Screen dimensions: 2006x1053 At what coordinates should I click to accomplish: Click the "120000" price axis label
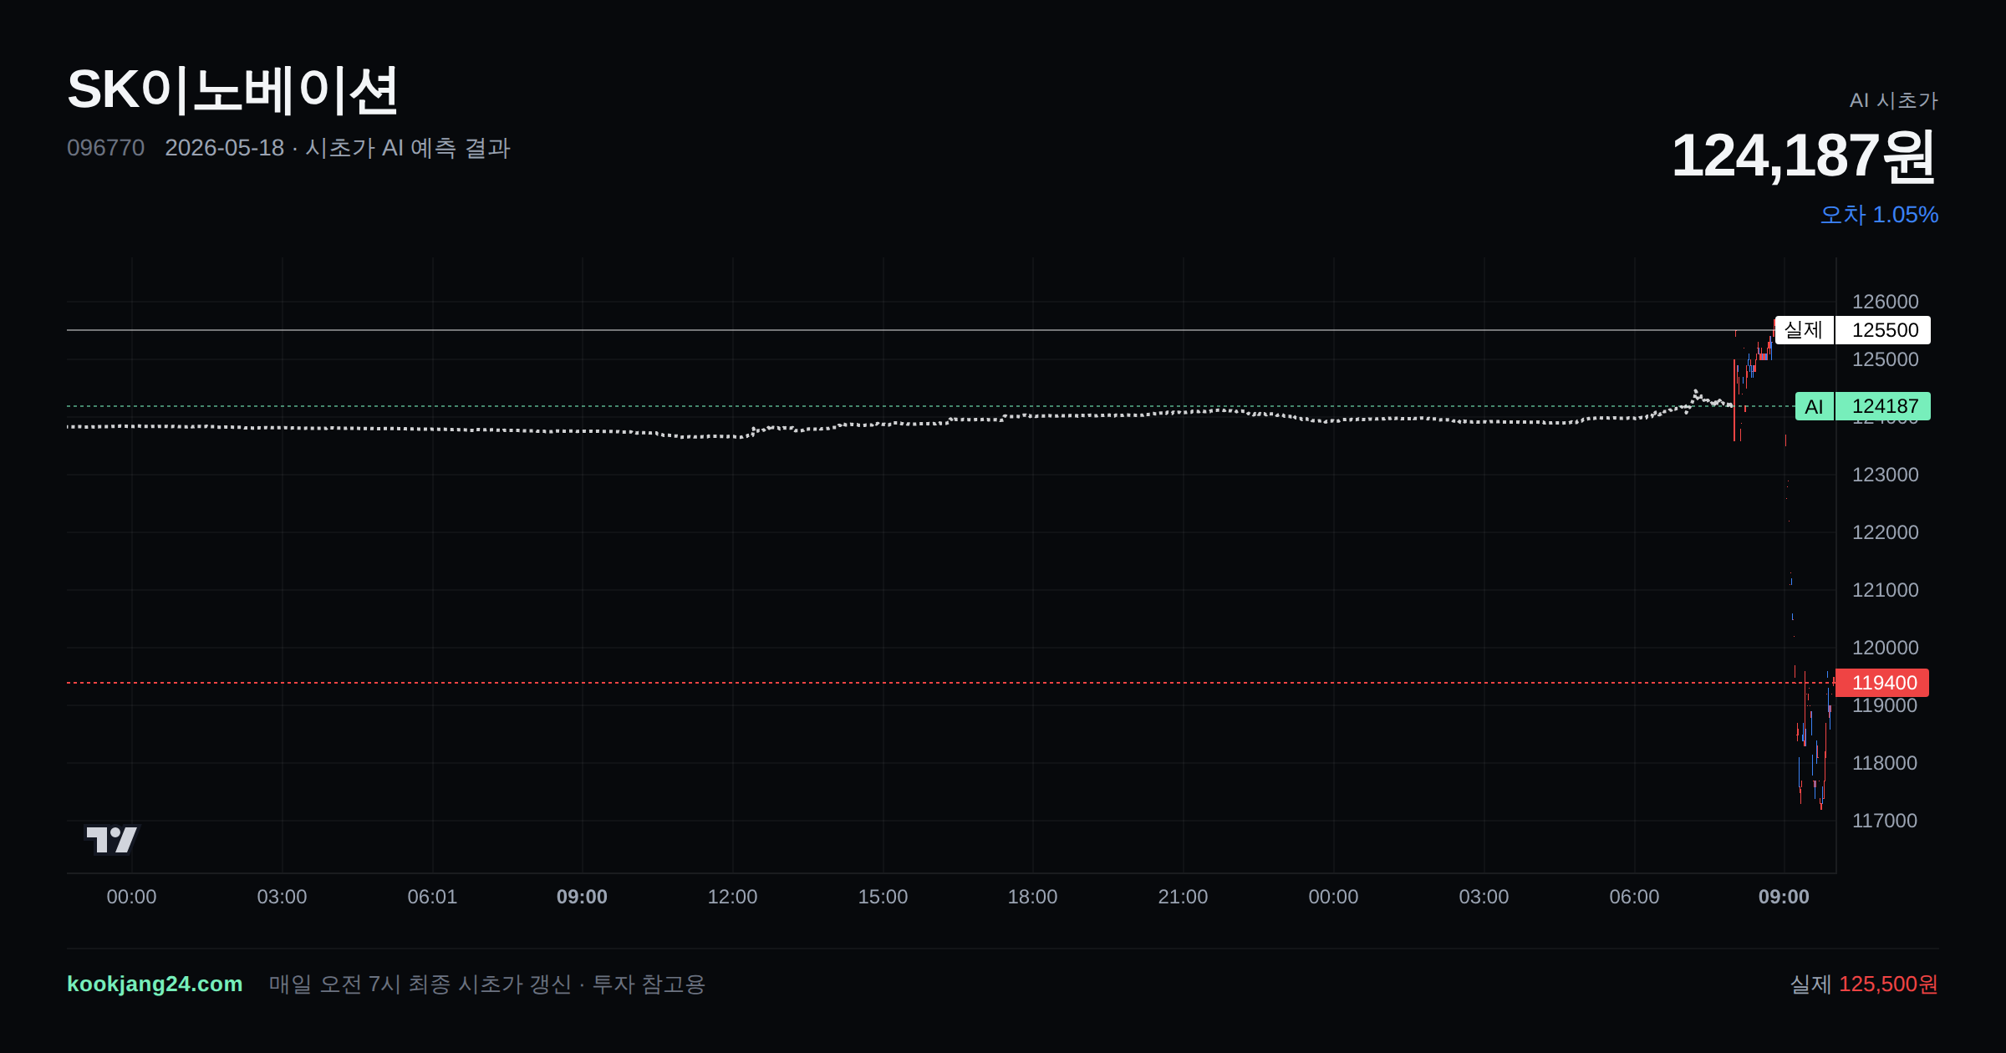[x=1886, y=648]
